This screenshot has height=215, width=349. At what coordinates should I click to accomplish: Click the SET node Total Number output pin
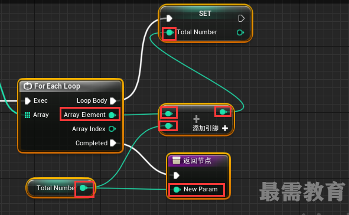[x=240, y=32]
